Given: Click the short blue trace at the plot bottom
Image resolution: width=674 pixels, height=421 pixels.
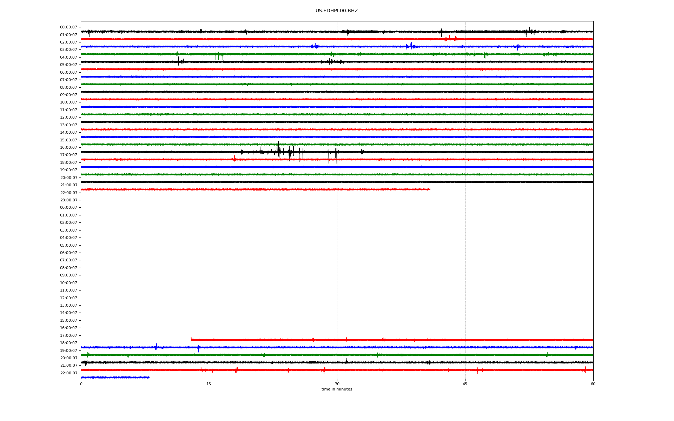Looking at the screenshot, I should click(x=115, y=377).
